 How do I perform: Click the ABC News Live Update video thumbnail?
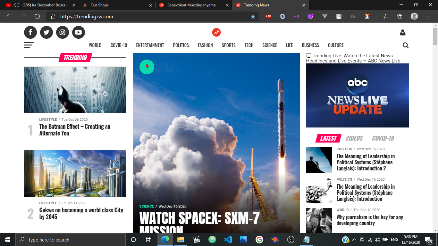[358, 95]
